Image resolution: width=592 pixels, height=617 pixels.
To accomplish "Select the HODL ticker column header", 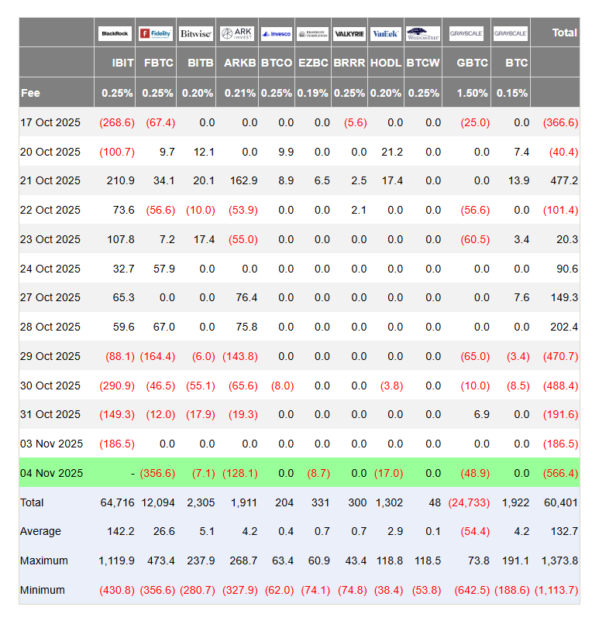I will coord(386,63).
